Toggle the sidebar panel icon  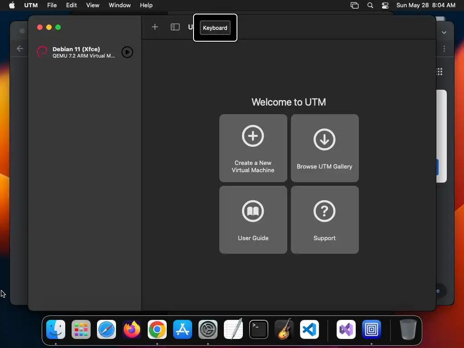[x=175, y=27]
